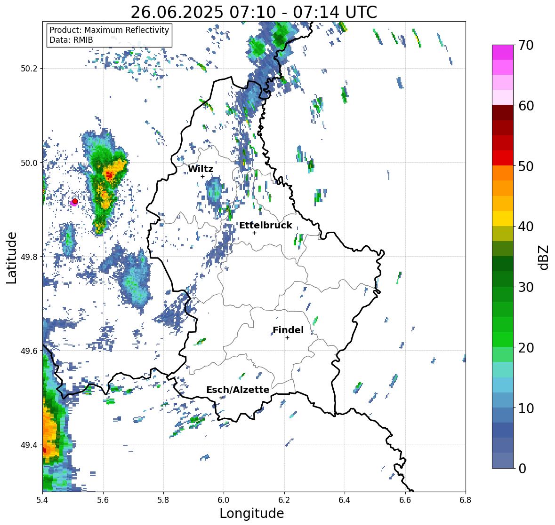This screenshot has width=555, height=525.
Task: Click the light blue swatch between 10 and 20
Action: coord(503,385)
